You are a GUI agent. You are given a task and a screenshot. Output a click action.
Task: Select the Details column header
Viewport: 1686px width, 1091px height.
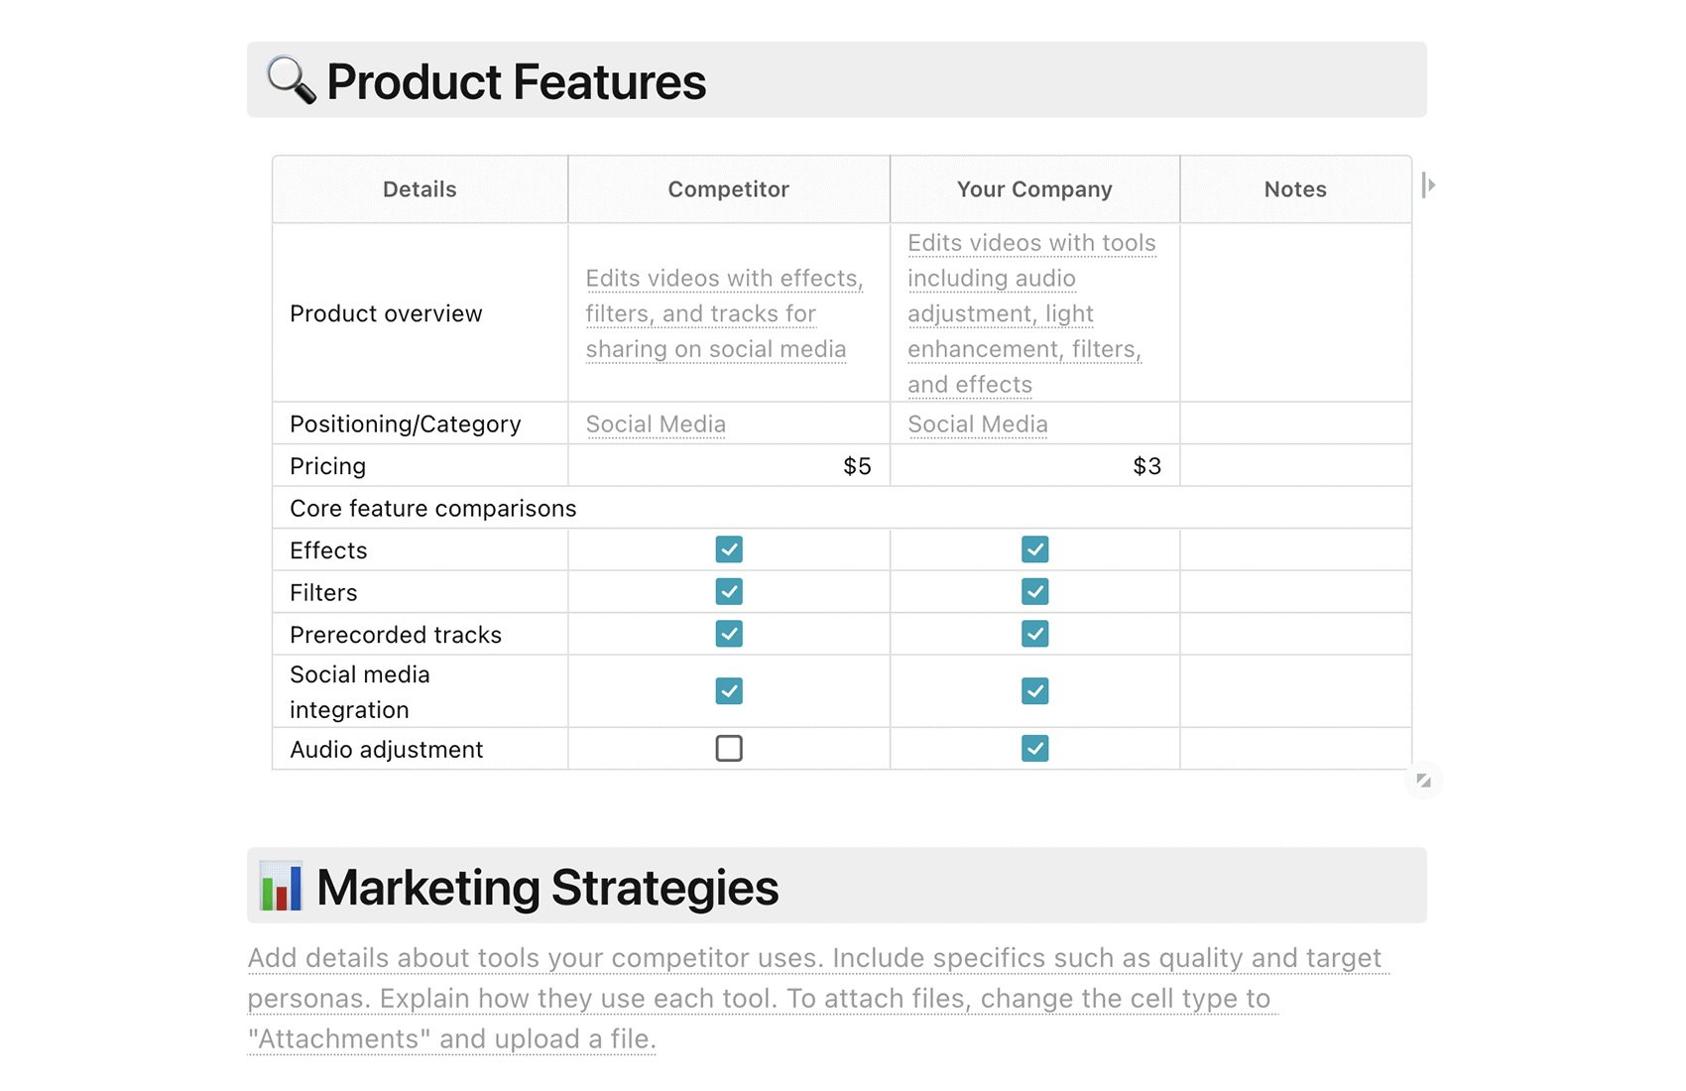420,189
